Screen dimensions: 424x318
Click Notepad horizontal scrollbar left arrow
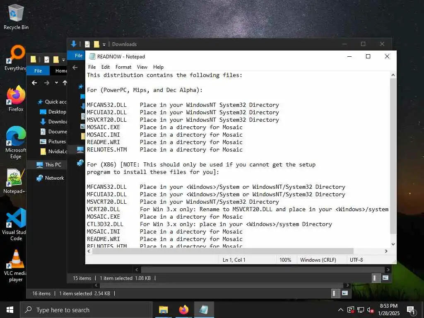click(89, 251)
